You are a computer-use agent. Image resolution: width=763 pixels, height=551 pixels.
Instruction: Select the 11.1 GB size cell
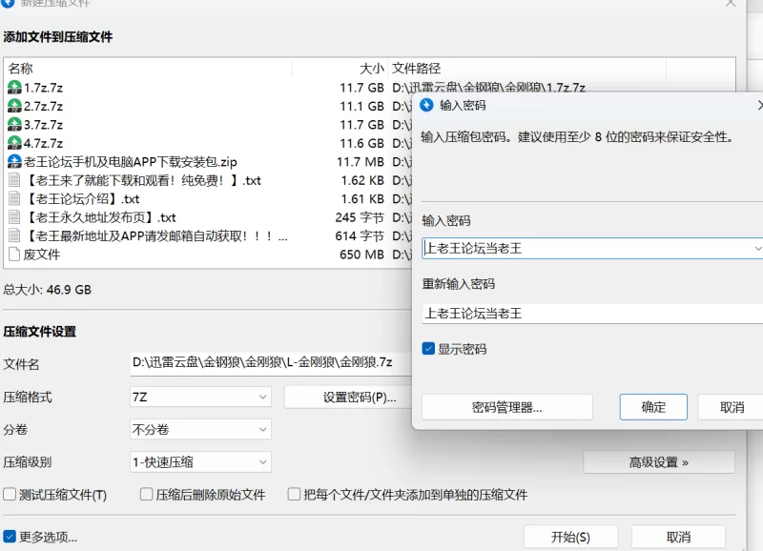[x=361, y=106]
